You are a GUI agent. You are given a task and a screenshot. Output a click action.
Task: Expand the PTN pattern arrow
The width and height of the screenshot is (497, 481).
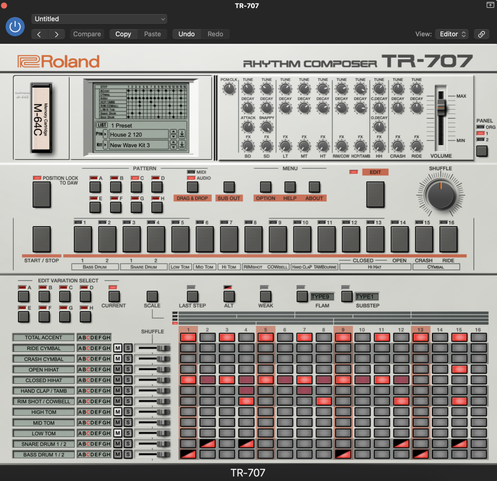point(105,134)
